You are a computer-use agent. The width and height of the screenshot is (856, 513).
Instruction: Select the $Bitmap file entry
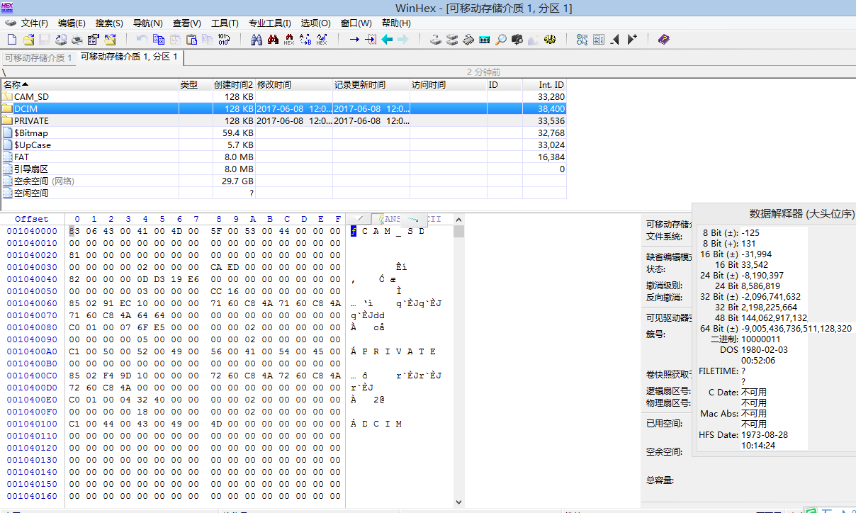coord(283,133)
